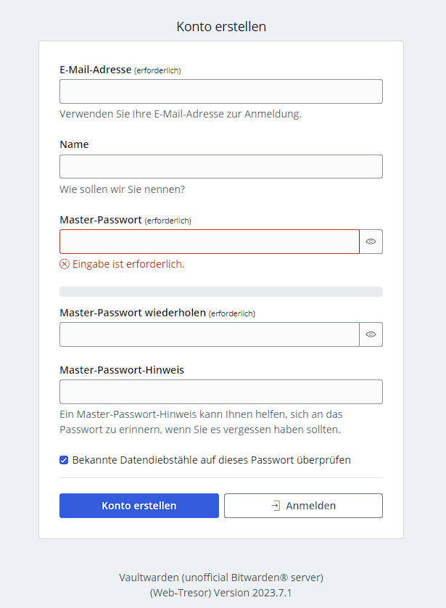
Task: Click into the Name text field
Action: [x=220, y=166]
